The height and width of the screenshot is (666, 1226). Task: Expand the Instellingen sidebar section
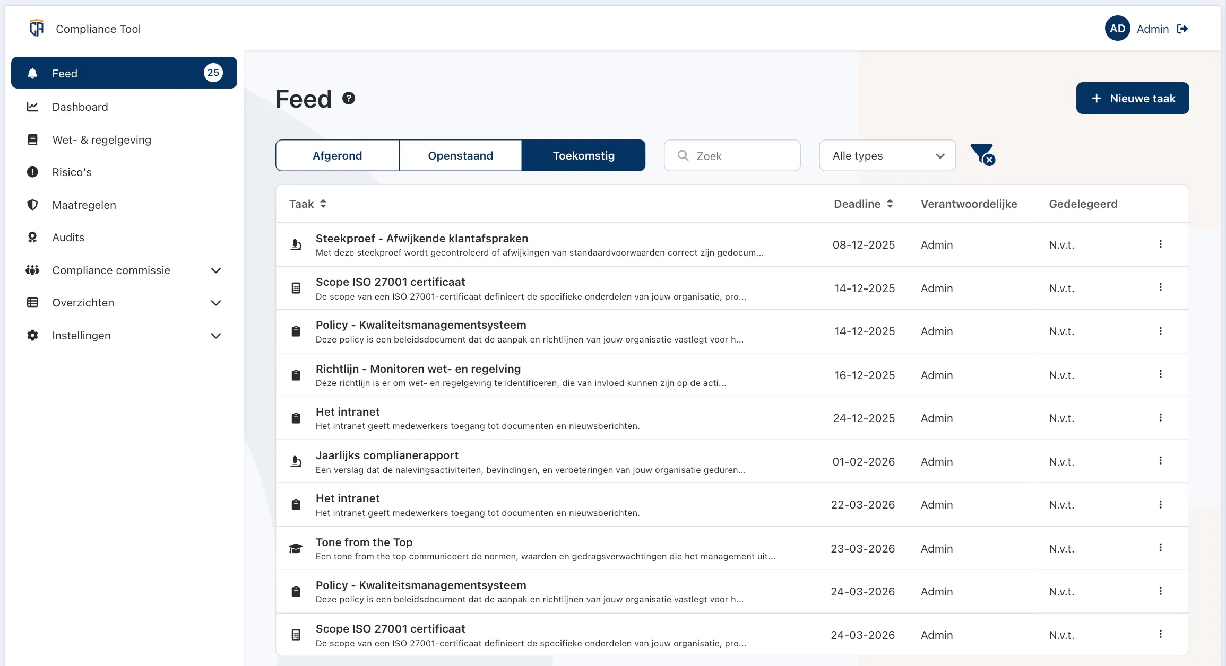[x=215, y=336]
